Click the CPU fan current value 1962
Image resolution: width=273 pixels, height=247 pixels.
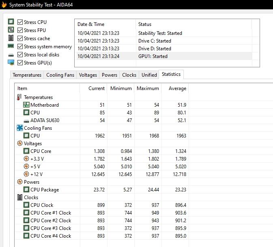click(100, 136)
